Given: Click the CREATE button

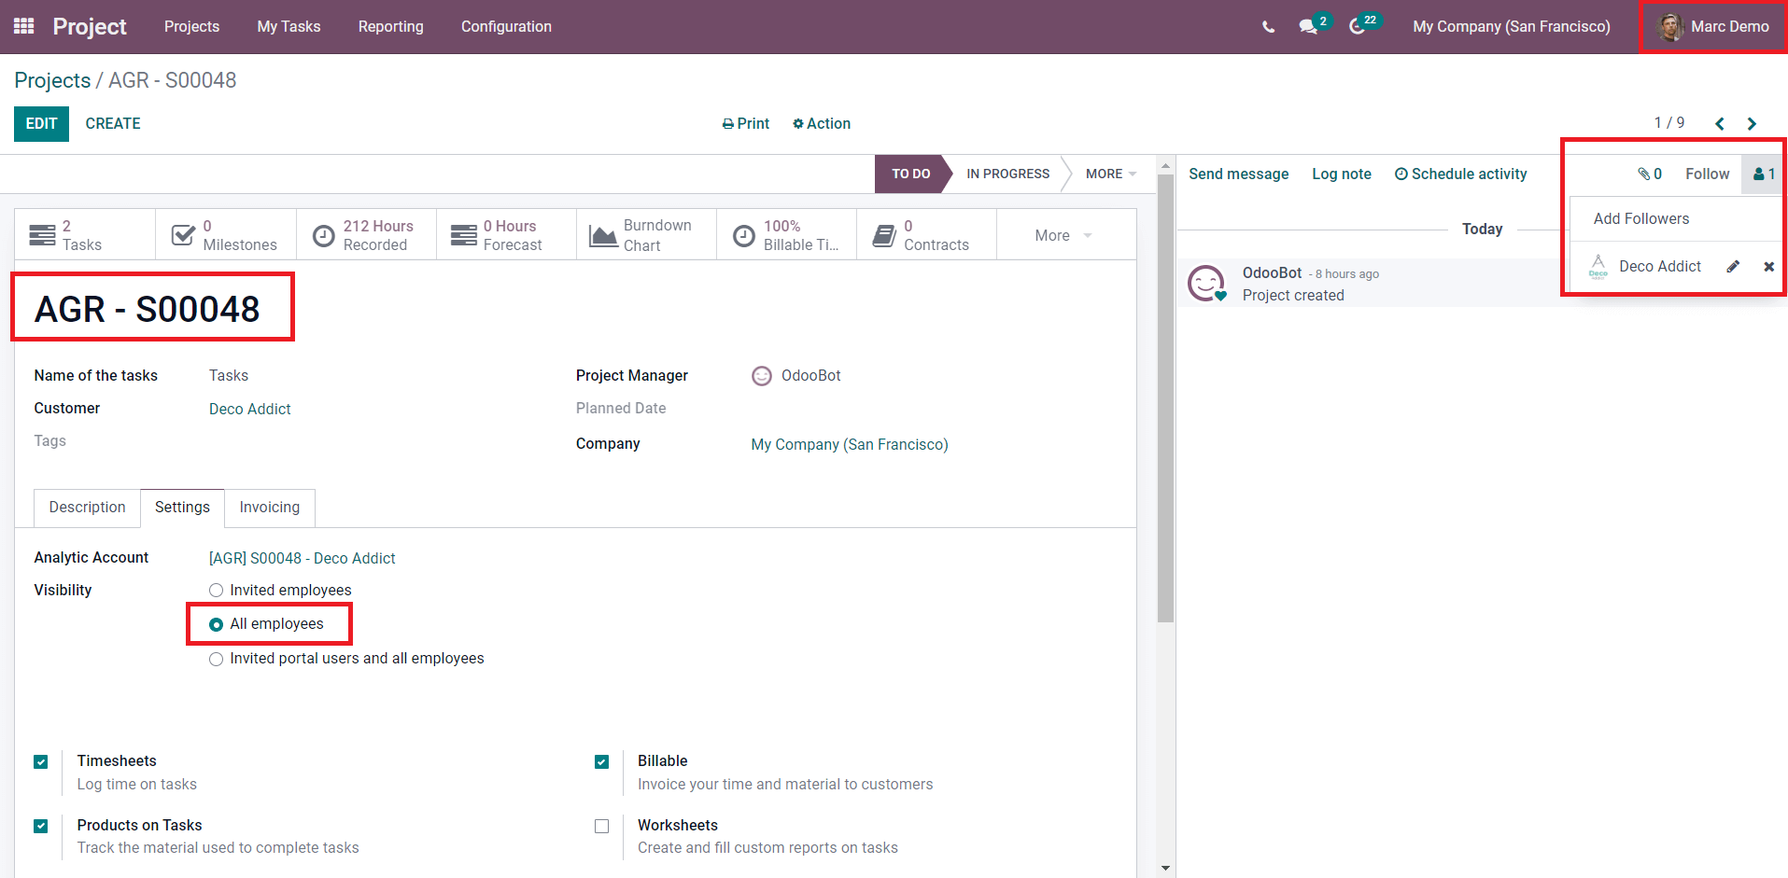Looking at the screenshot, I should click(113, 124).
